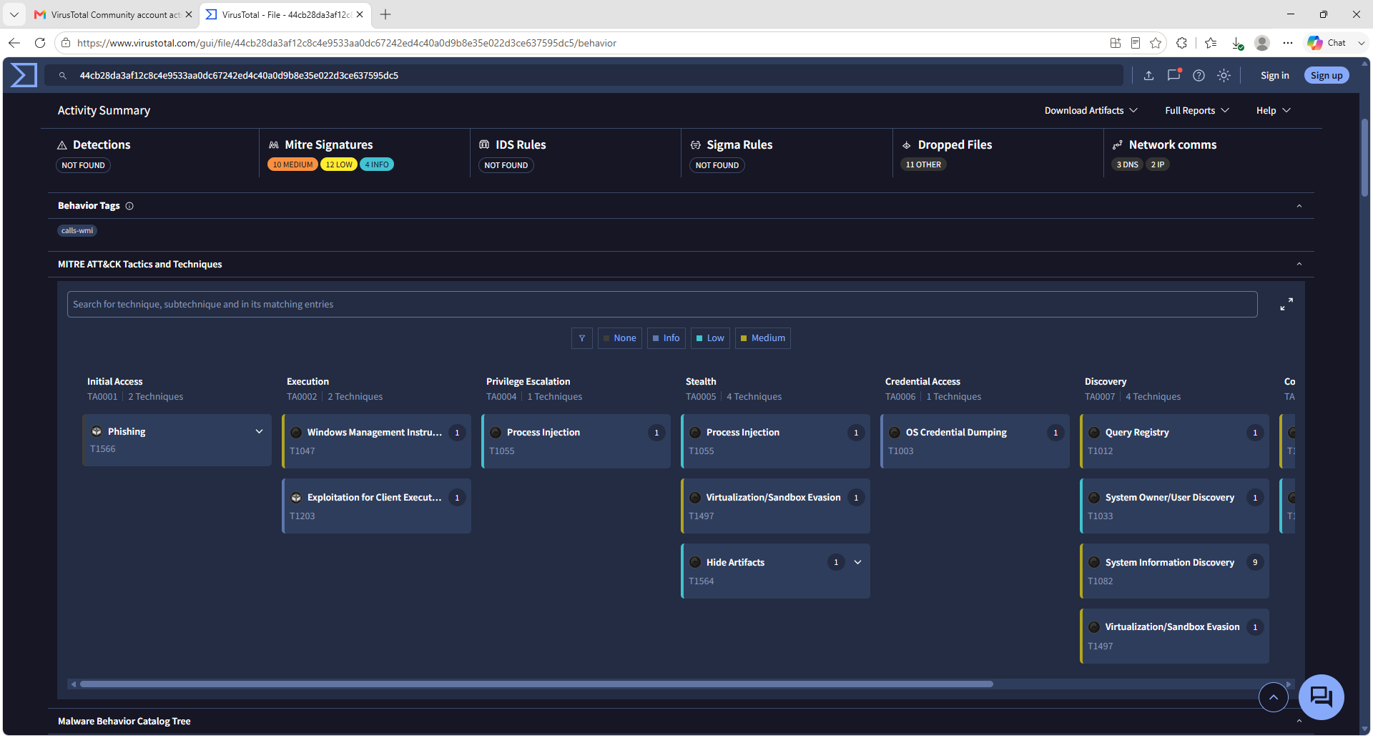Open the browser tab list dropdown
Screen dimensions: 1373x738
tap(14, 14)
